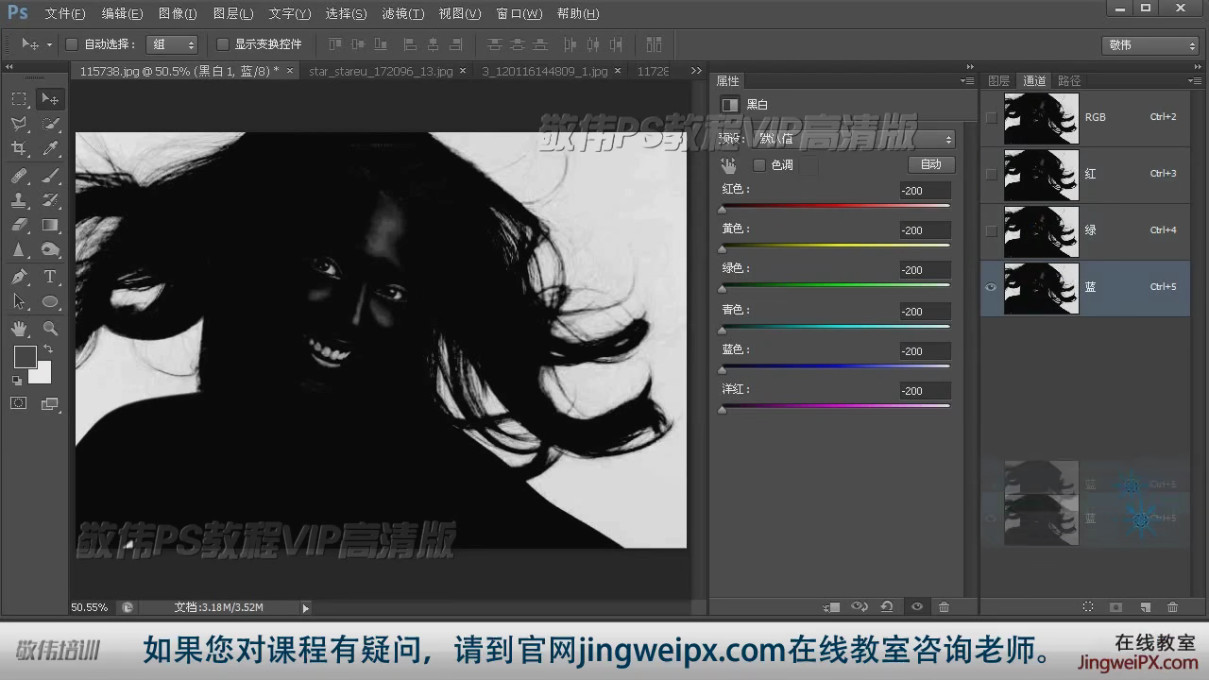The height and width of the screenshot is (680, 1209).
Task: Select the Rectangular Marquee tool
Action: pos(19,99)
